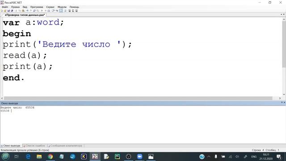Place cursor on 'var a:word;' line
Screen dimensions: 286x161
pyautogui.click(x=33, y=23)
